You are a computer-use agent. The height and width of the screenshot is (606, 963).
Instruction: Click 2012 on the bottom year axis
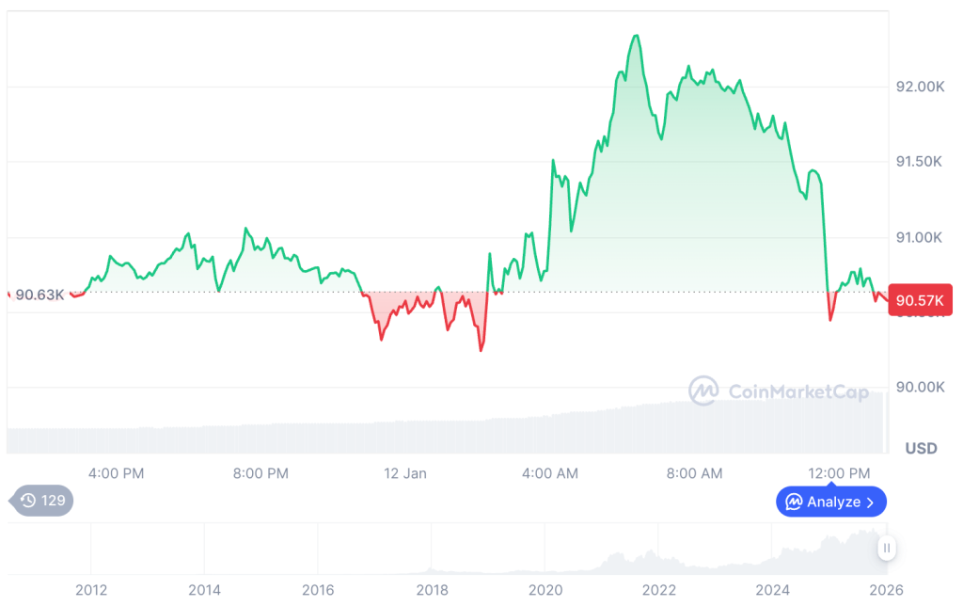click(x=90, y=590)
